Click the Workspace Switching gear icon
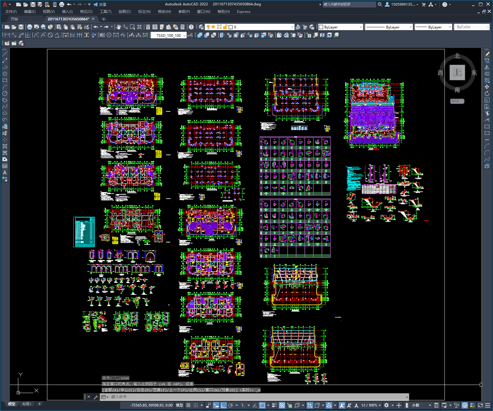This screenshot has width=493, height=411. click(x=387, y=405)
